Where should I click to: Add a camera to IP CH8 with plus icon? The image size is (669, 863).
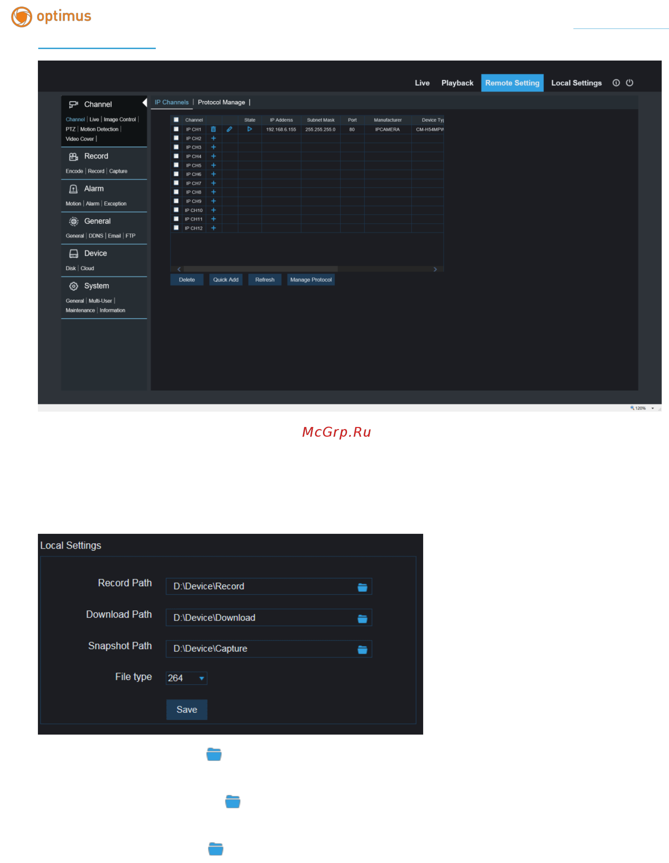213,192
